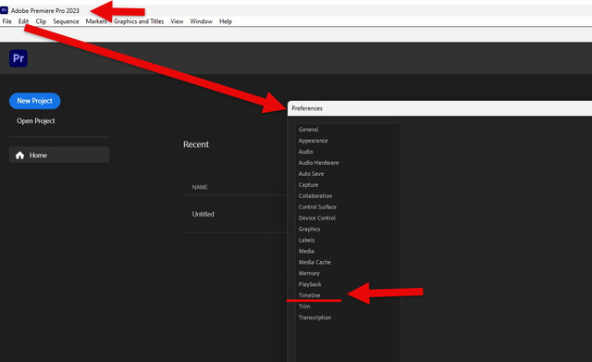Open the Help menu
Image resolution: width=592 pixels, height=362 pixels.
(x=226, y=21)
